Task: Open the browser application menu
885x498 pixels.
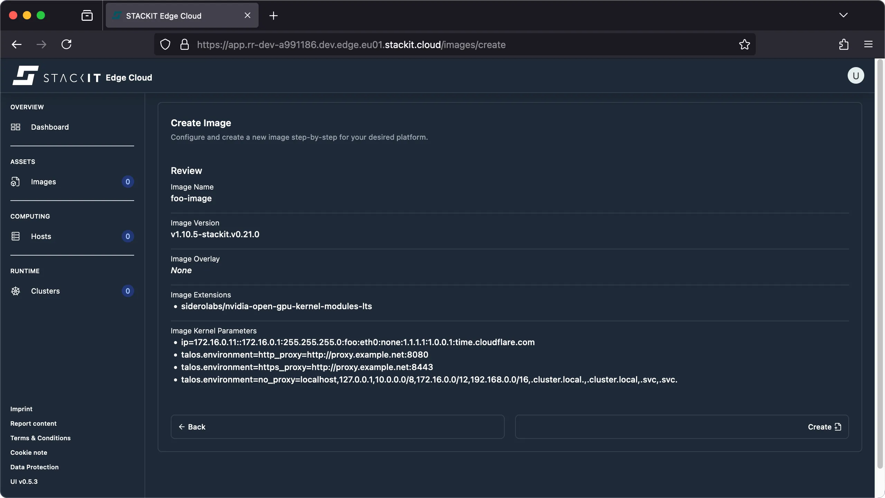Action: (868, 44)
